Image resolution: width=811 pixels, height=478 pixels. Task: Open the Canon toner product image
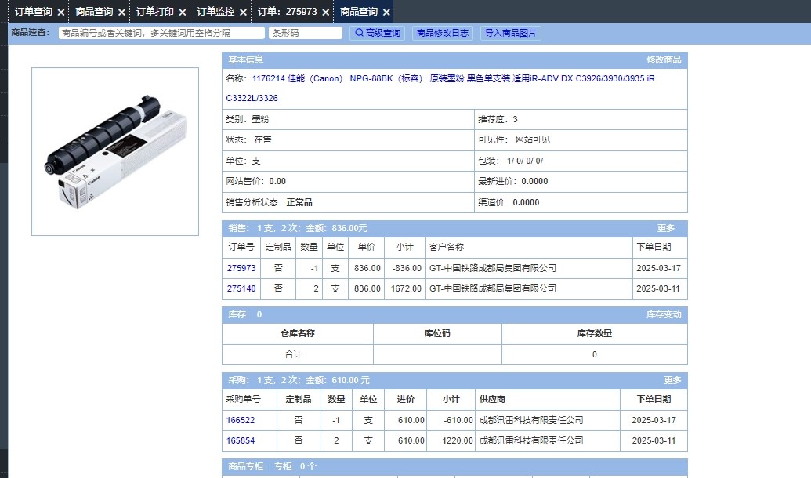[x=115, y=151]
